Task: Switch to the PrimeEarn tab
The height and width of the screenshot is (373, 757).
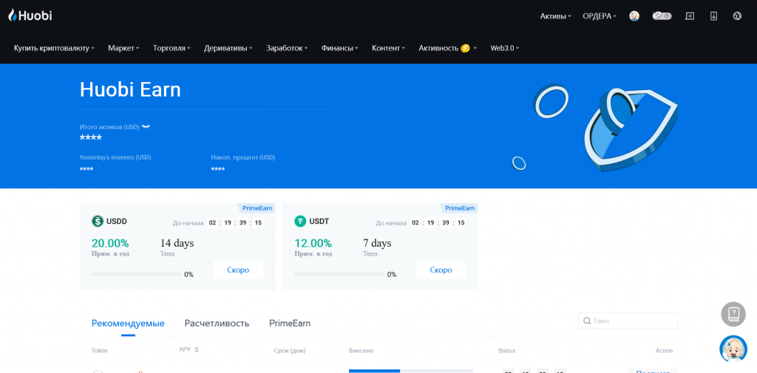Action: pyautogui.click(x=290, y=324)
